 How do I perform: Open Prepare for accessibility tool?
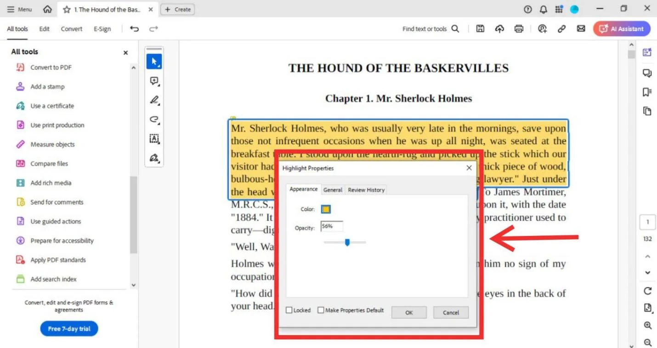pos(62,241)
